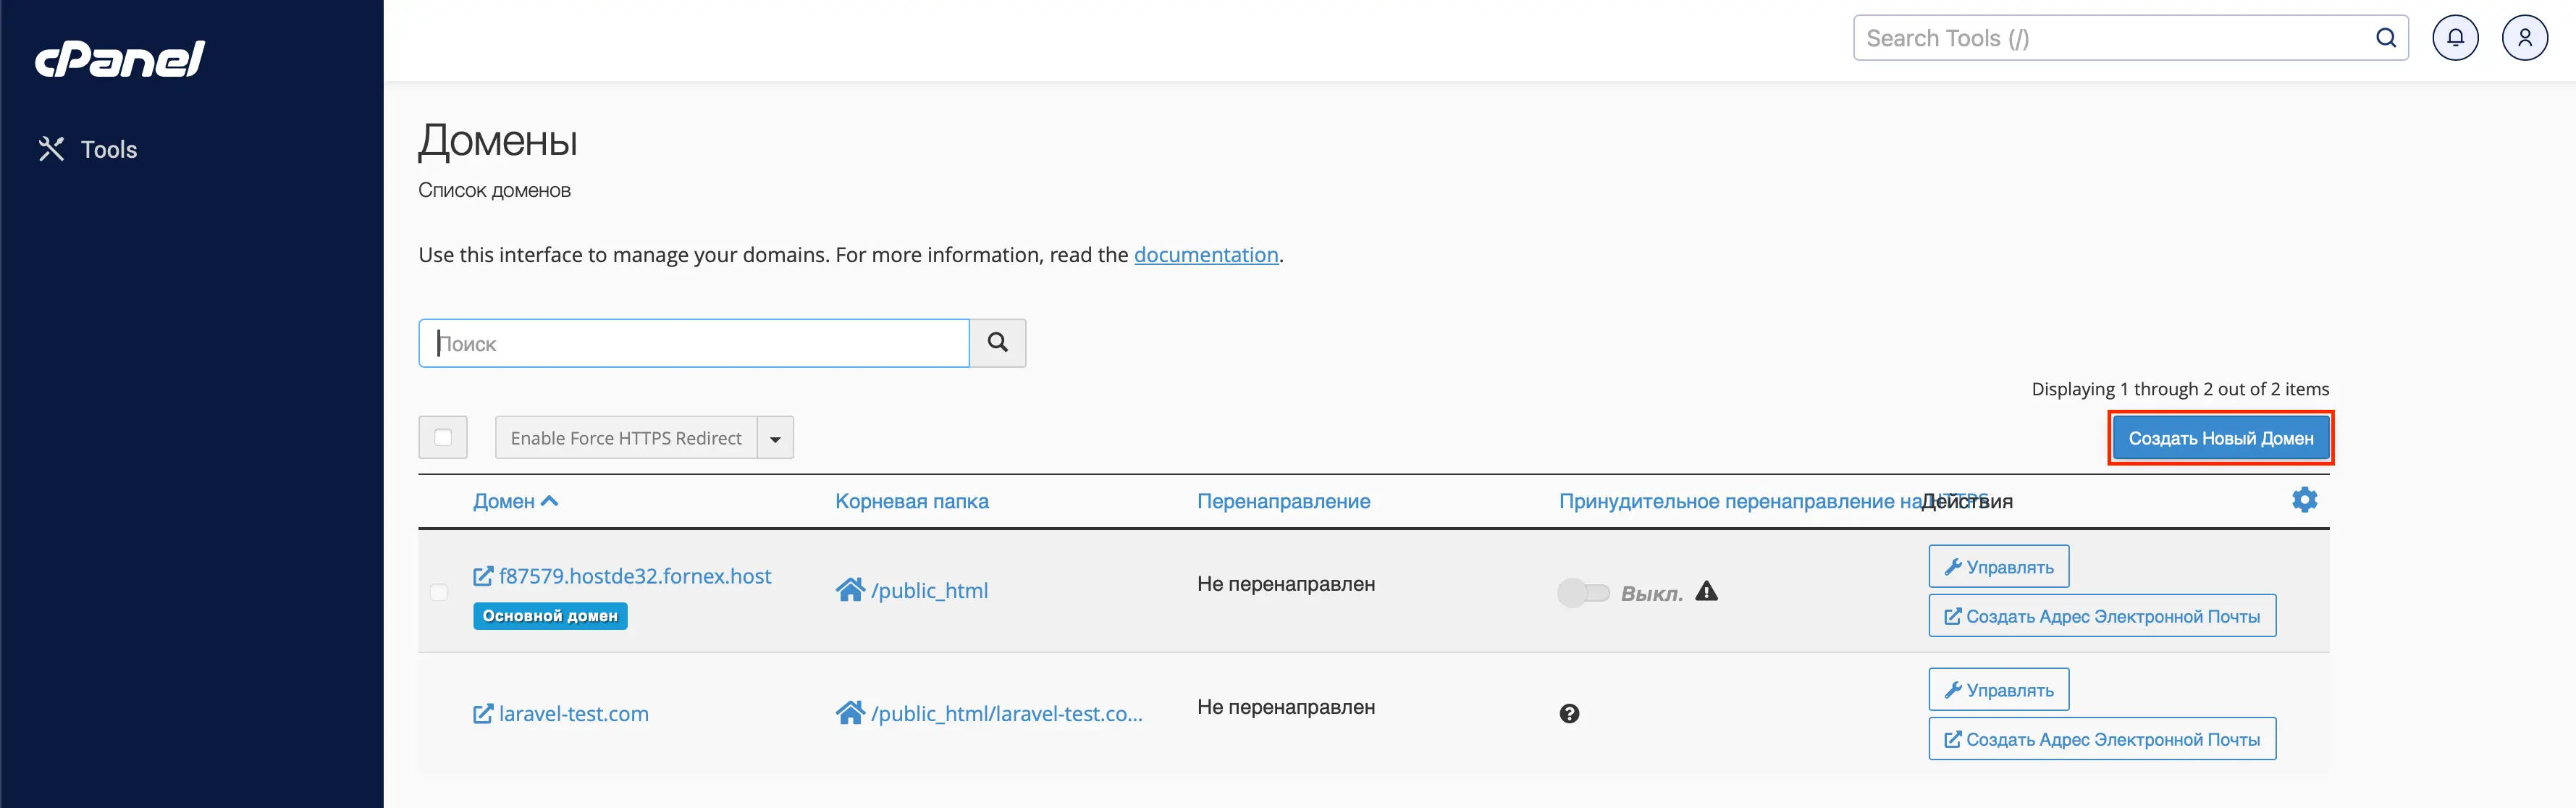Click the Домены page heading
Viewport: 2576px width, 808px height.
click(498, 140)
